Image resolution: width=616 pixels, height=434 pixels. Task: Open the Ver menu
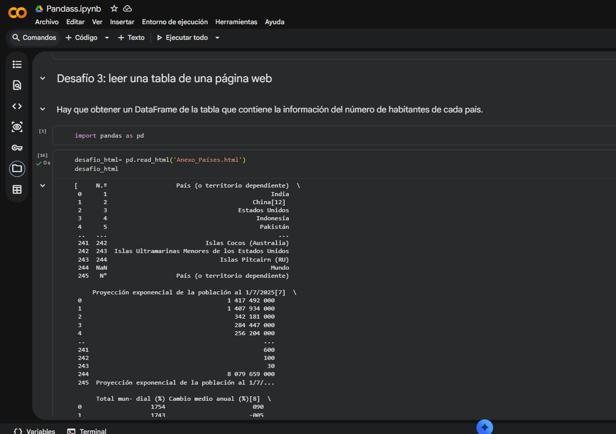97,22
